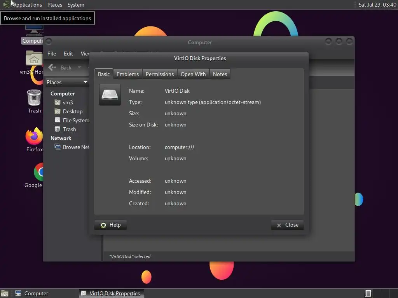Select vm3 in the Places sidebar
Image resolution: width=398 pixels, height=298 pixels.
pos(68,102)
